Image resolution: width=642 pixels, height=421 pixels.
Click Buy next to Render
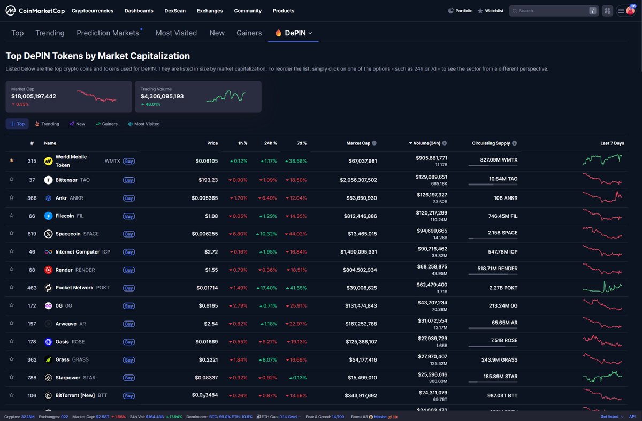coord(128,270)
